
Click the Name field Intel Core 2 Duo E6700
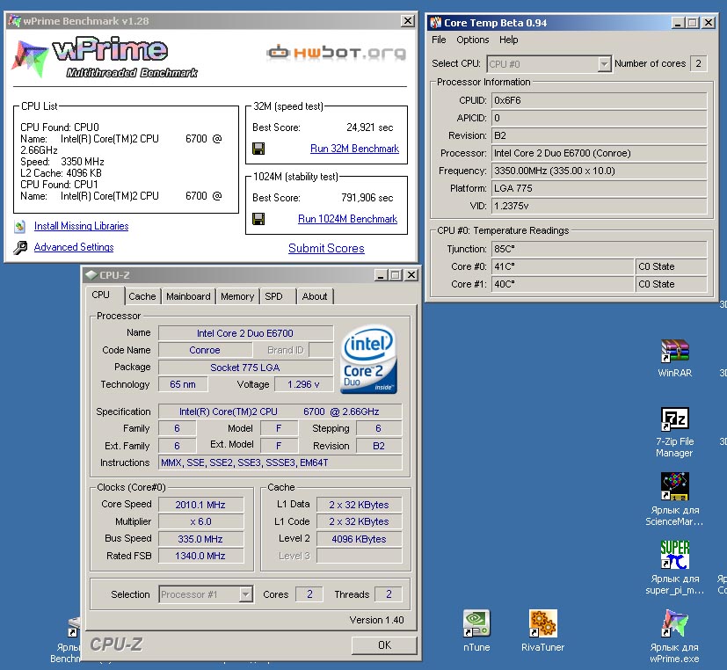[245, 333]
